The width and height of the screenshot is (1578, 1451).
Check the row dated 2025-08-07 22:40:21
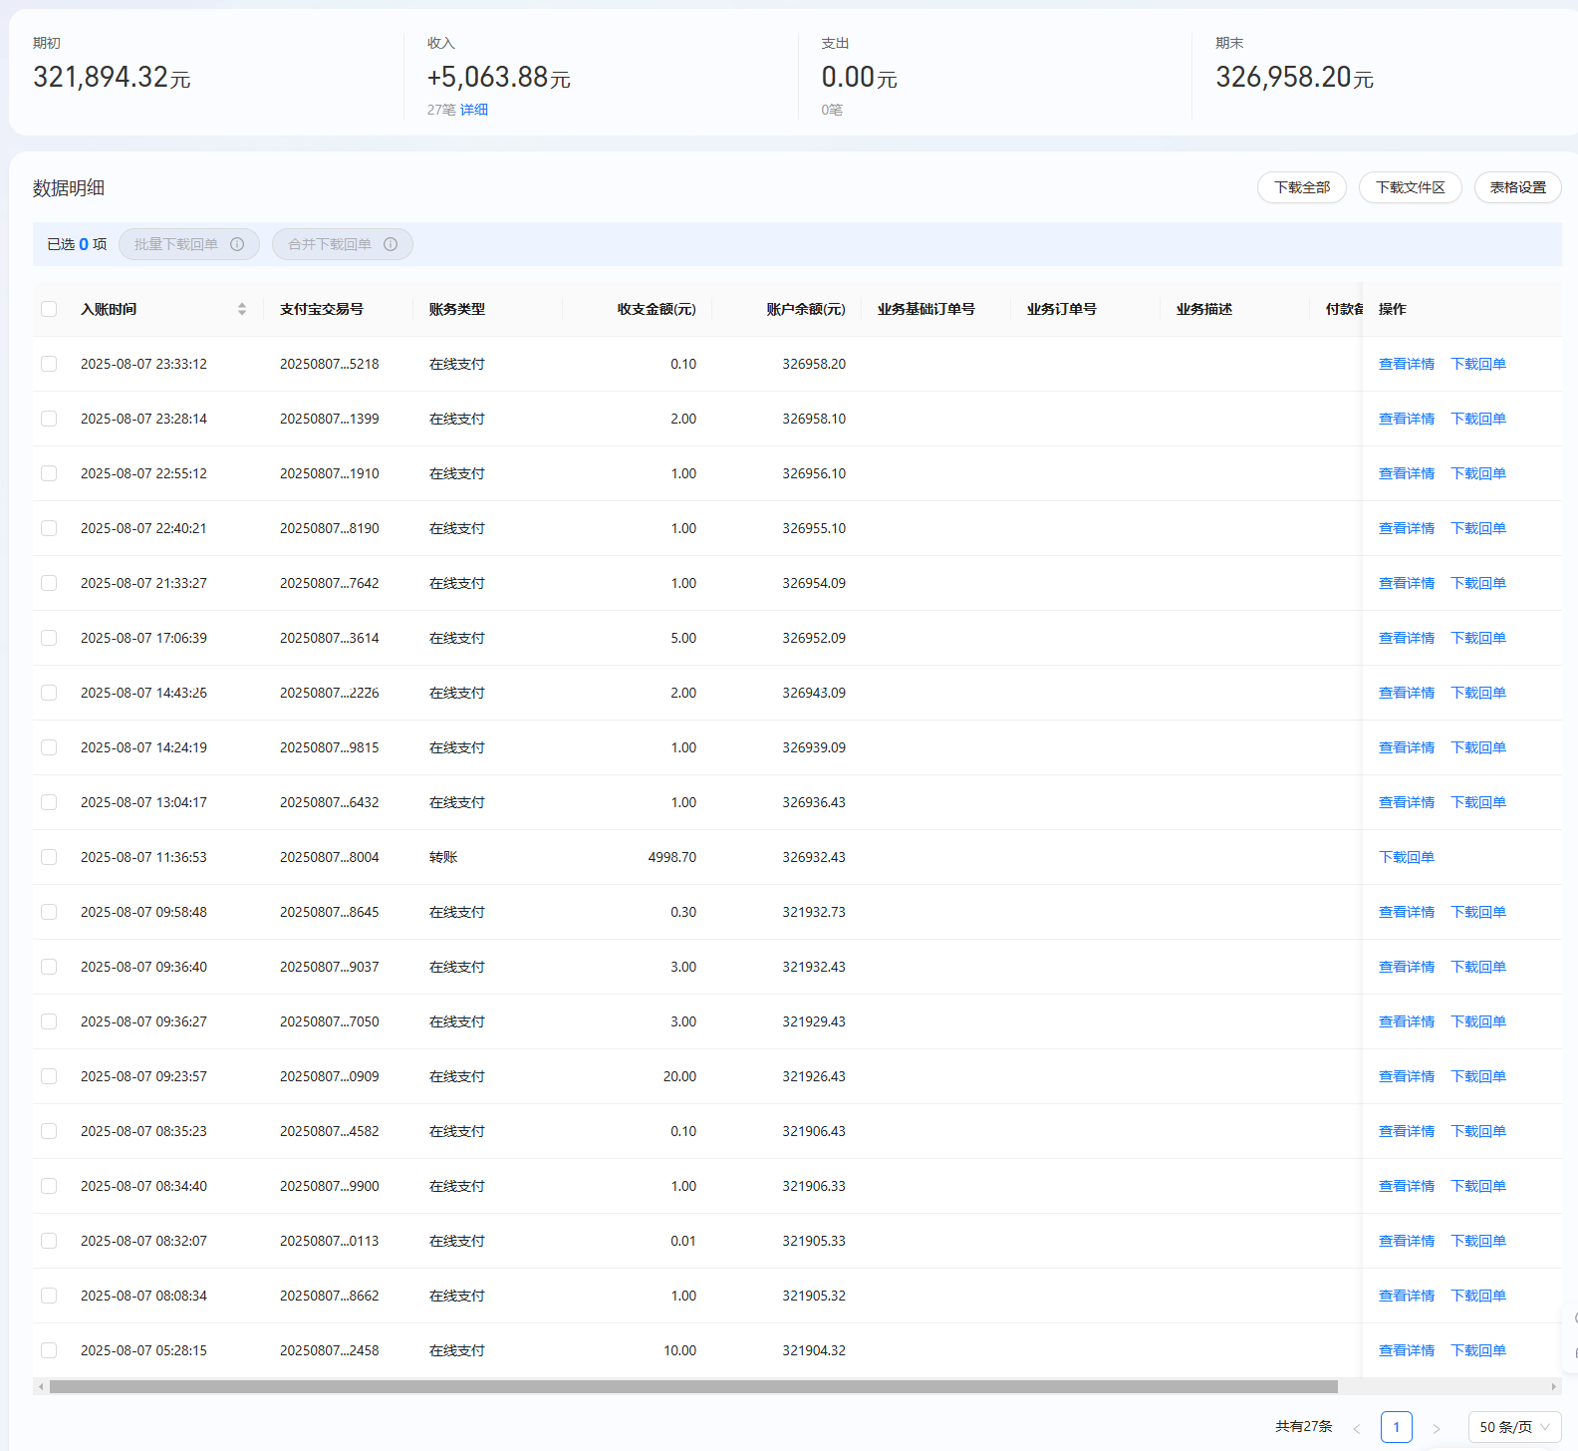pyautogui.click(x=49, y=528)
